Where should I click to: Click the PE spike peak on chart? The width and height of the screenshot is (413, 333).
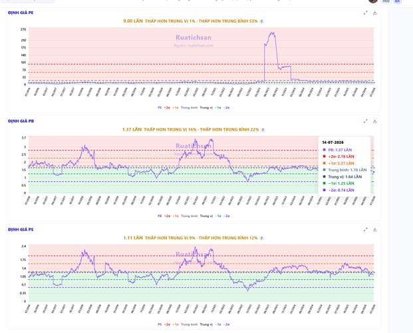tap(273, 33)
